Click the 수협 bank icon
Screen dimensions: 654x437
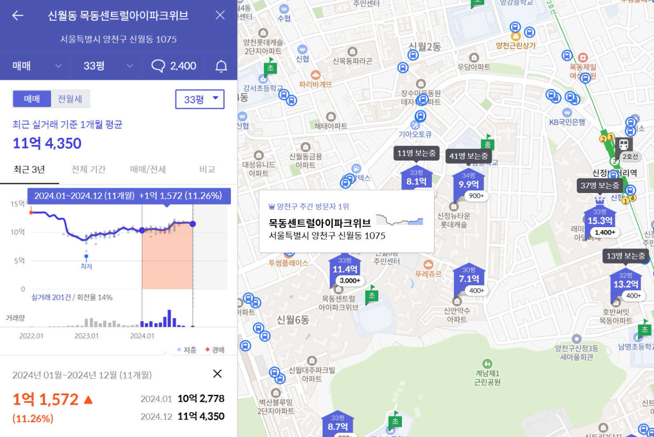(x=284, y=9)
